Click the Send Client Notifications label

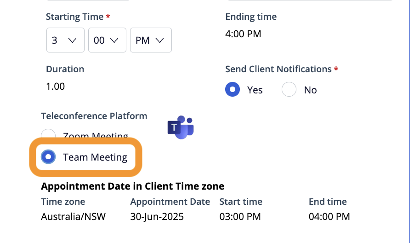[278, 69]
